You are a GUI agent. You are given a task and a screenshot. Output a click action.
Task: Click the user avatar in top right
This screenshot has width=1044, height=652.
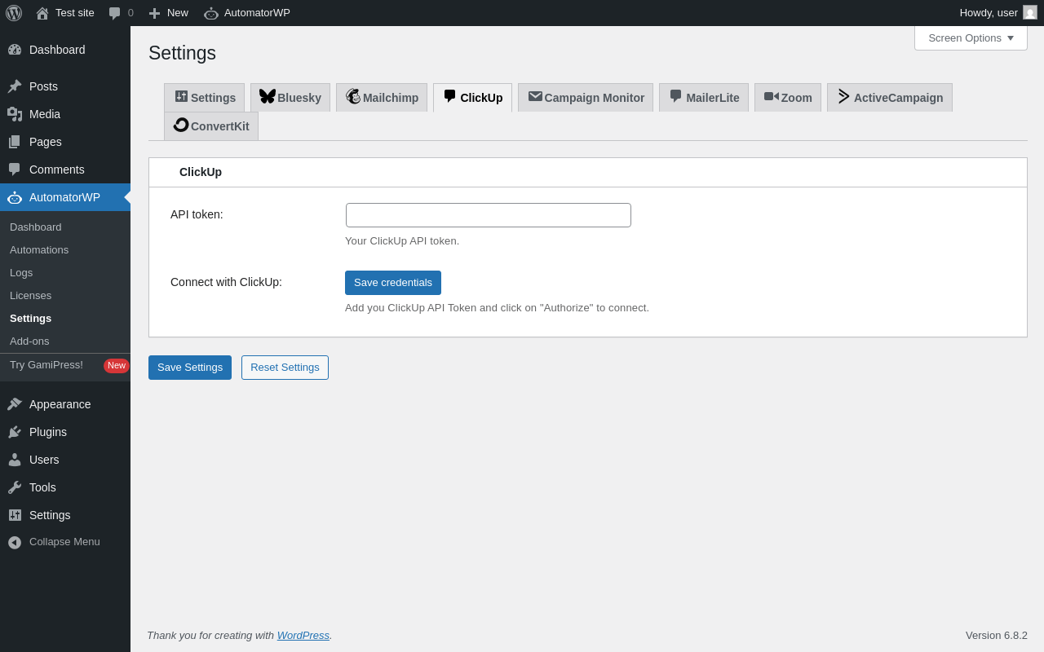(x=1030, y=12)
